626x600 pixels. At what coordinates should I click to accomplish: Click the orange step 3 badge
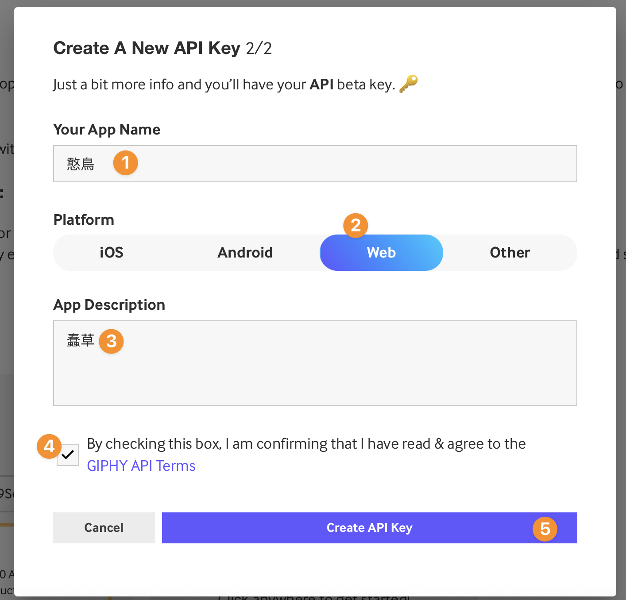tap(111, 341)
